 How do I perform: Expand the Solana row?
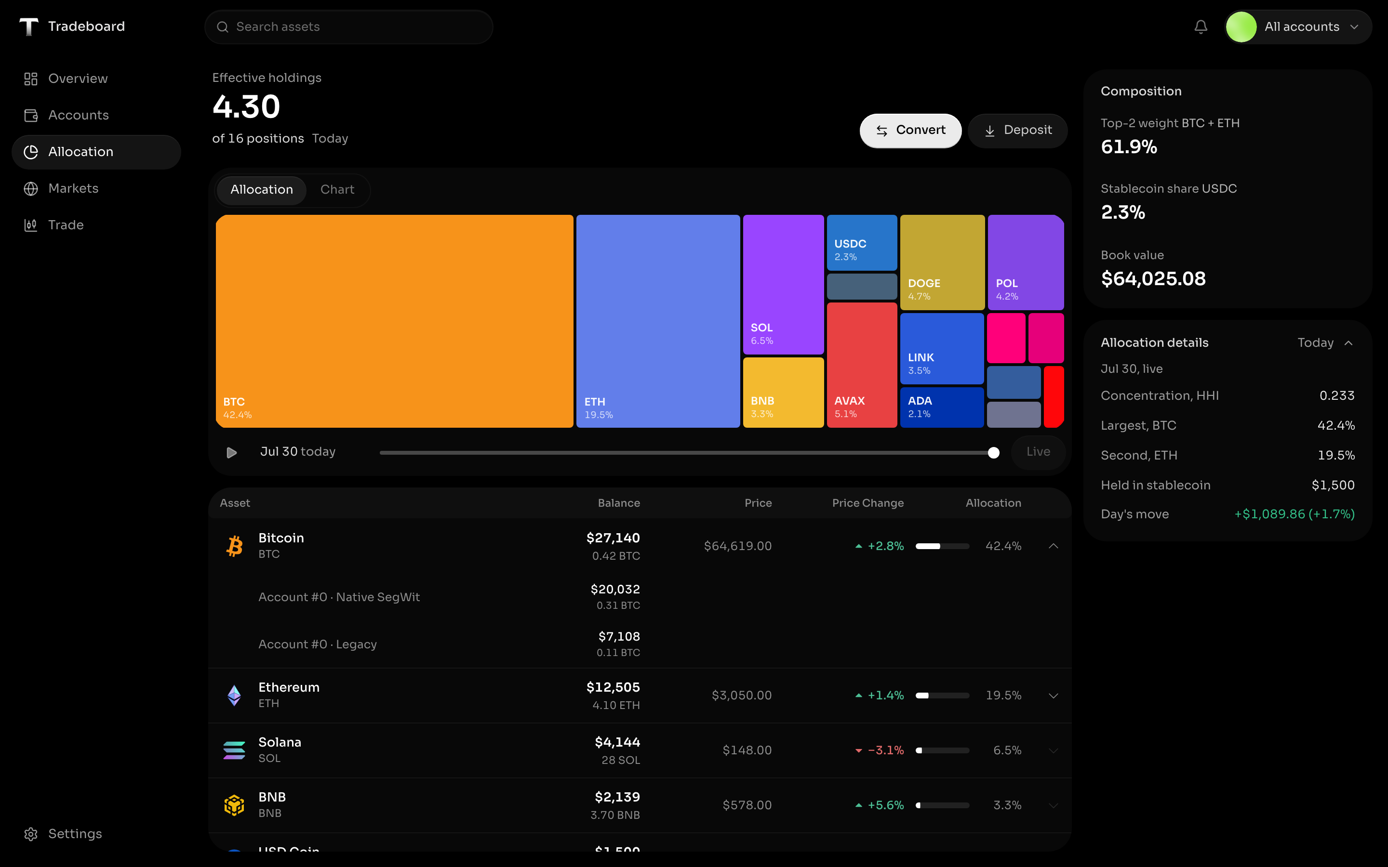(x=1053, y=750)
